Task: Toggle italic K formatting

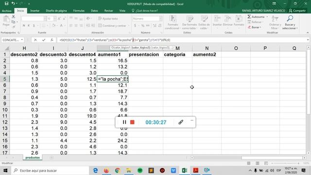Action: click(29, 26)
